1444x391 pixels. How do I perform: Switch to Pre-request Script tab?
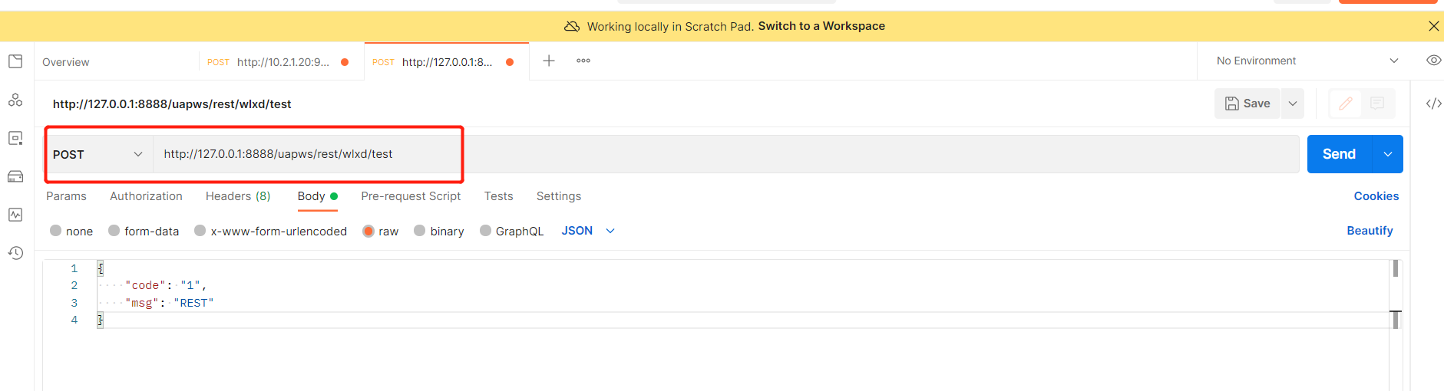point(411,196)
